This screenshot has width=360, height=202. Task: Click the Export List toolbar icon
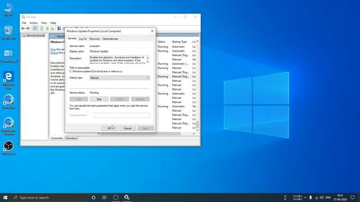pos(52,29)
